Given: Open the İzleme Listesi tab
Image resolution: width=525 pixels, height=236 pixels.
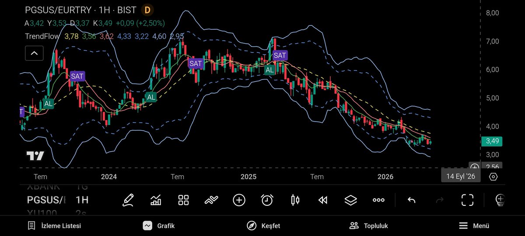Looking at the screenshot, I should point(54,226).
